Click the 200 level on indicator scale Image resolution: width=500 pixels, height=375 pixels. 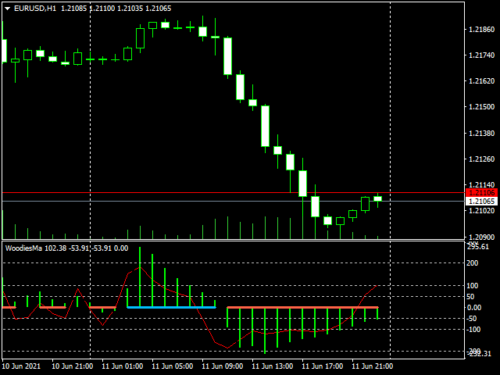(472, 263)
